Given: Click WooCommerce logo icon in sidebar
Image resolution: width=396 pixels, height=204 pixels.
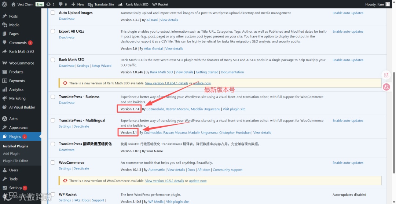Looking at the screenshot, I should (x=4, y=63).
